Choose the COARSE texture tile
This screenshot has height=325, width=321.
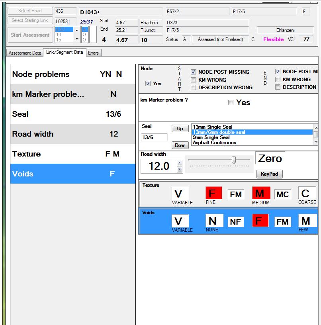click(305, 194)
